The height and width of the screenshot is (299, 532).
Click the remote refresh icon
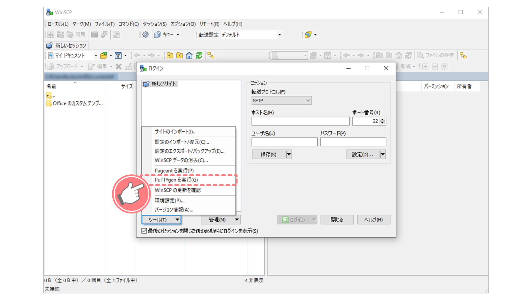coord(409,55)
